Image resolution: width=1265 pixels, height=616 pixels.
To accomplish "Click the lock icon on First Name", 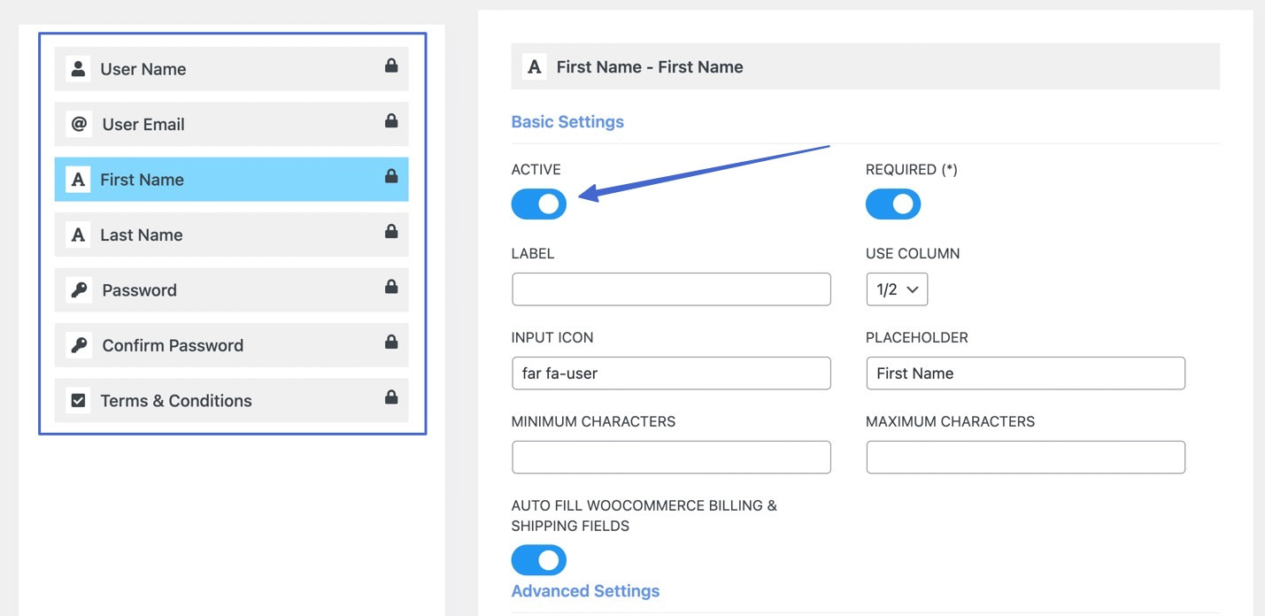I will coord(390,177).
